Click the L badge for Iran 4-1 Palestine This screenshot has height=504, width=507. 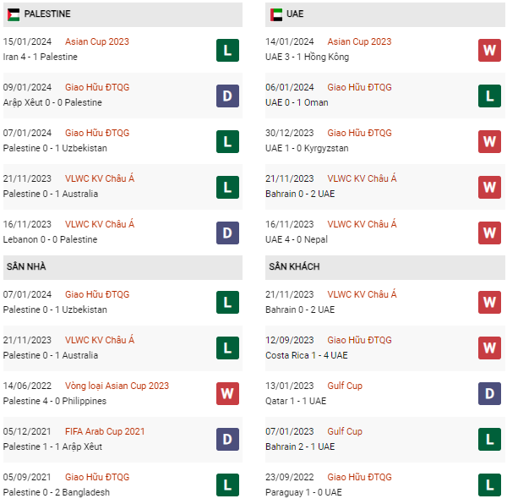(x=227, y=50)
